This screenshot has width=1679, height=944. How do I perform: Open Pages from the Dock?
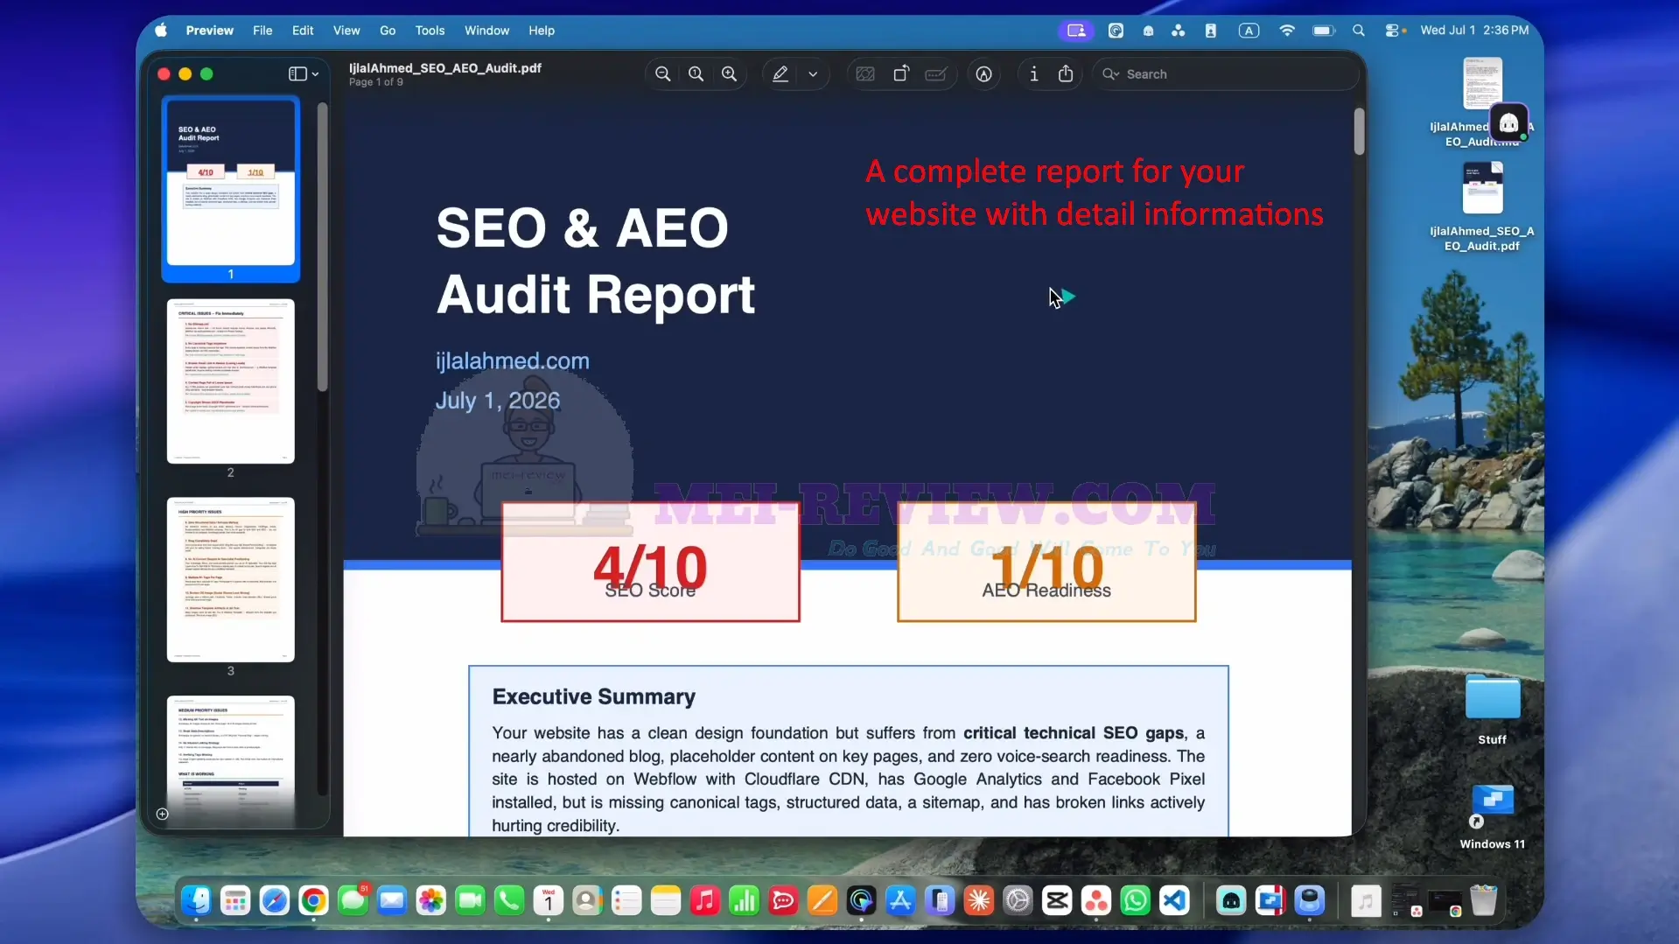click(x=822, y=900)
